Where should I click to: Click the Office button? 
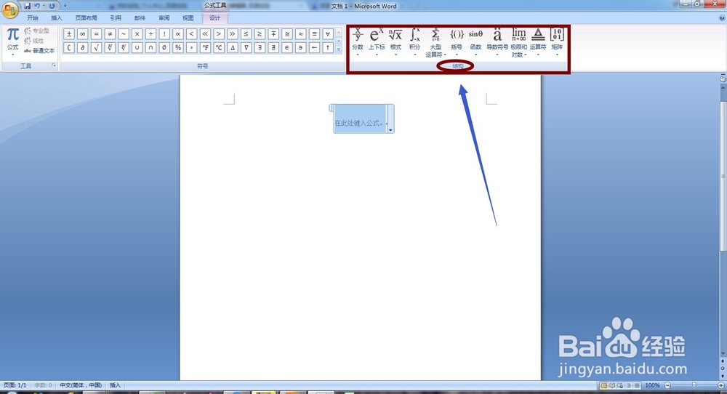click(x=9, y=8)
